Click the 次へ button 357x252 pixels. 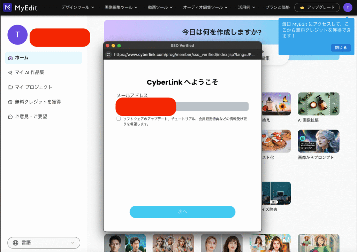[182, 212]
